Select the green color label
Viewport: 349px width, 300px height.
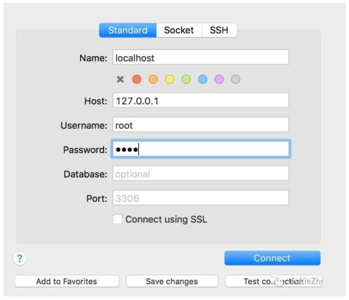(x=186, y=79)
